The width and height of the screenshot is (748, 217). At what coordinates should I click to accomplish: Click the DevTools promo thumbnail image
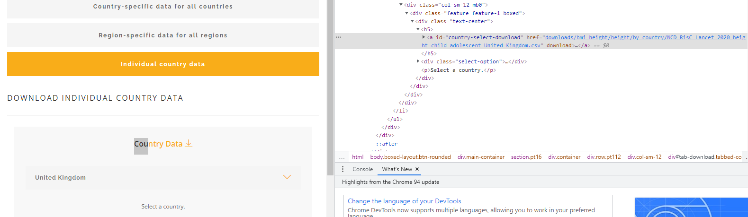click(691, 207)
